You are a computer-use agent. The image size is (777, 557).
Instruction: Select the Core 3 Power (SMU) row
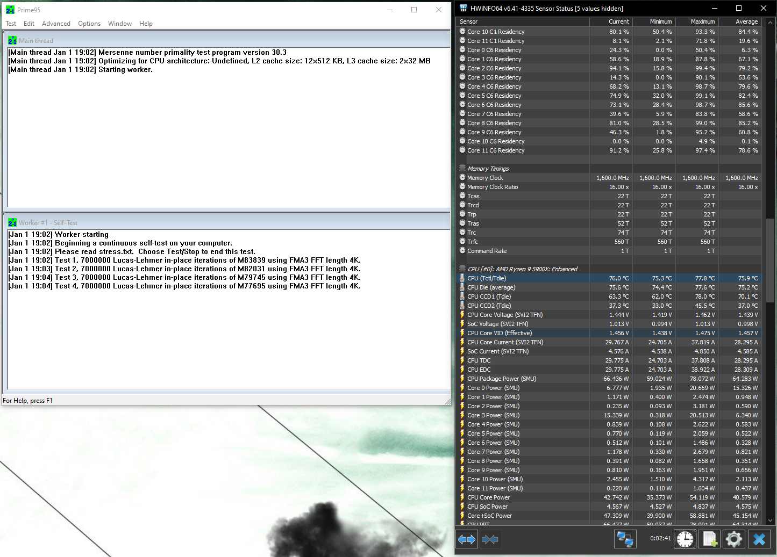[609, 415]
